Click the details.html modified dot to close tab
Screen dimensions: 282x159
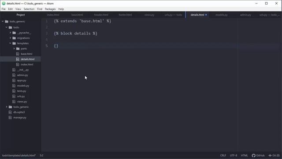[x=206, y=15]
